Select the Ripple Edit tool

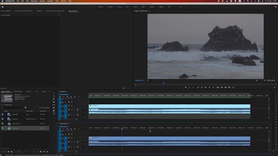[x=54, y=99]
